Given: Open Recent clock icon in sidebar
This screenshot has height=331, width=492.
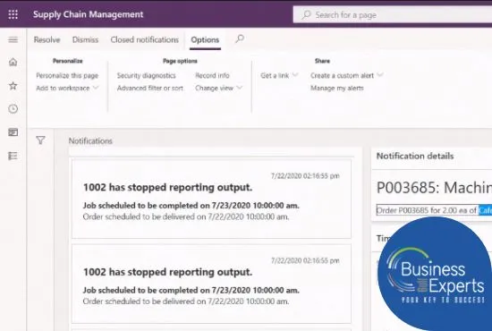Looking at the screenshot, I should [x=13, y=109].
